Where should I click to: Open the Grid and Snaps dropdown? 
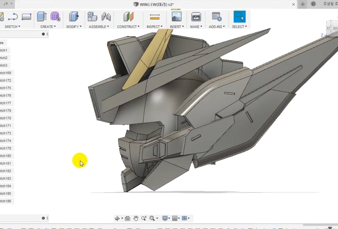coord(176,218)
